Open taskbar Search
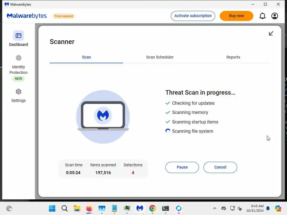This screenshot has width=287, height=215. [x=64, y=208]
